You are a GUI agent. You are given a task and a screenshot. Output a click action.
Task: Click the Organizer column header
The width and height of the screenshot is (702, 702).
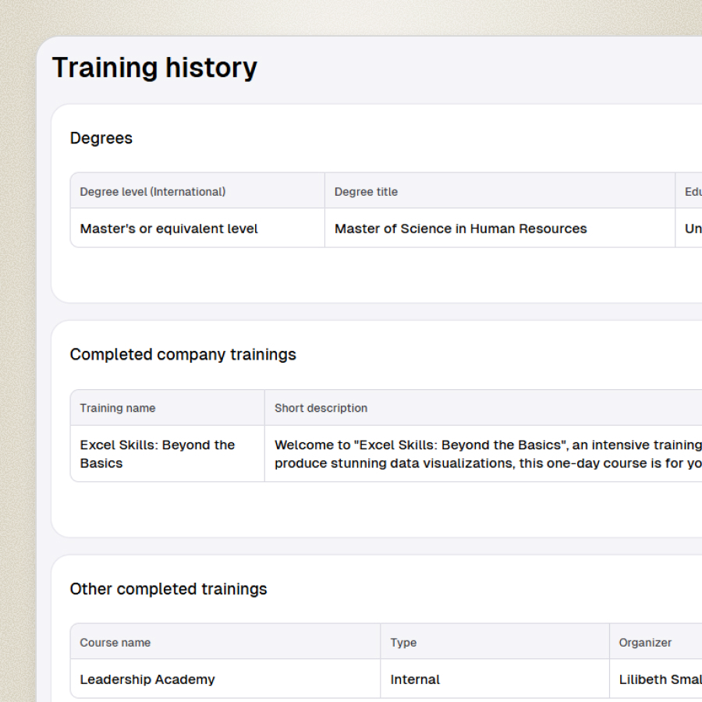pos(645,643)
